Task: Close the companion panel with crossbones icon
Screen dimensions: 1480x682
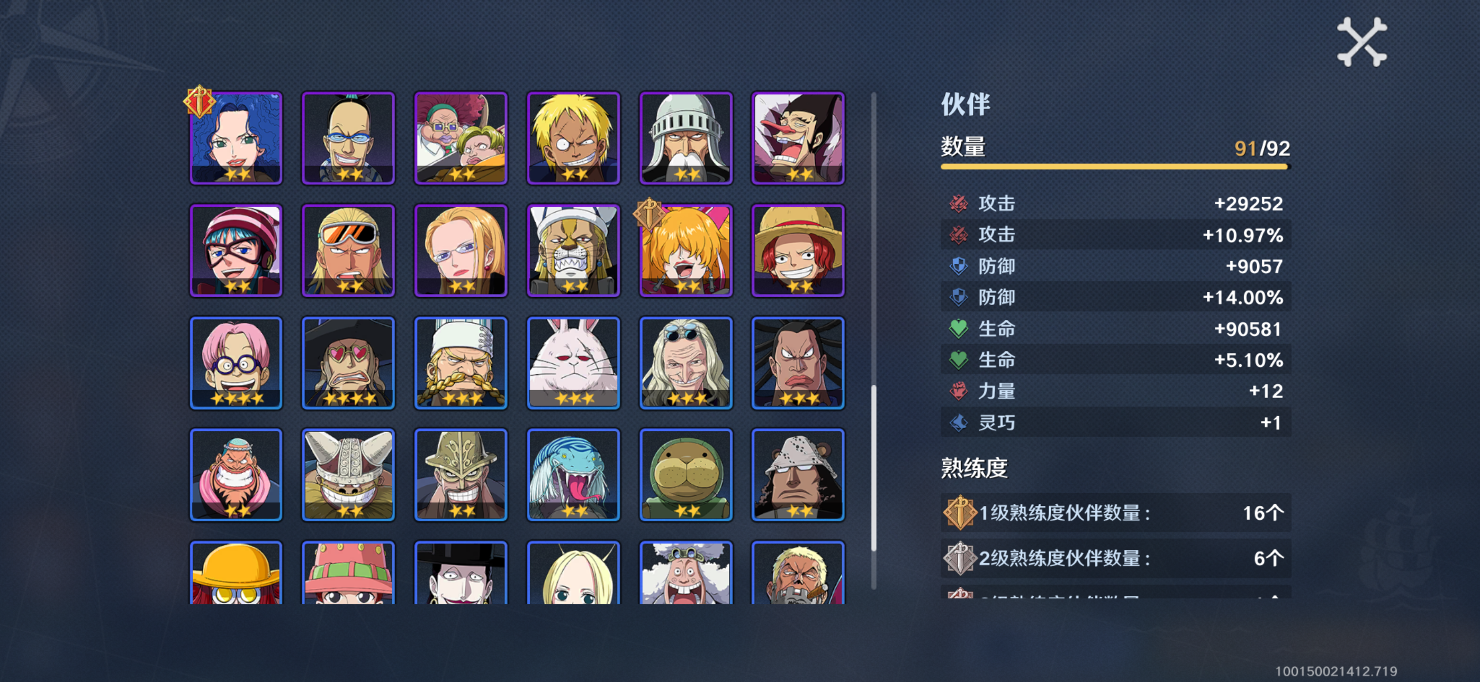Action: point(1361,42)
